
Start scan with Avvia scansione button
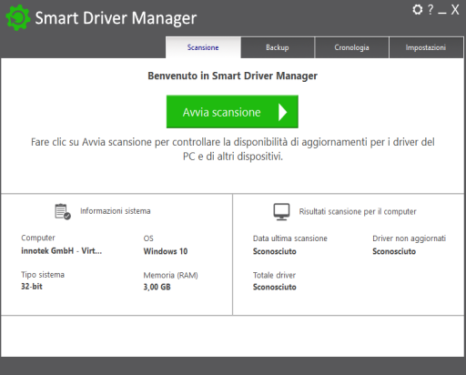[x=232, y=112]
